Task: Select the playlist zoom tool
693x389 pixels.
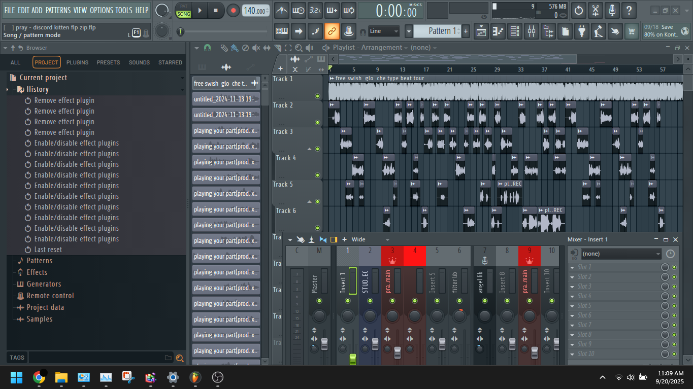Action: pyautogui.click(x=299, y=48)
